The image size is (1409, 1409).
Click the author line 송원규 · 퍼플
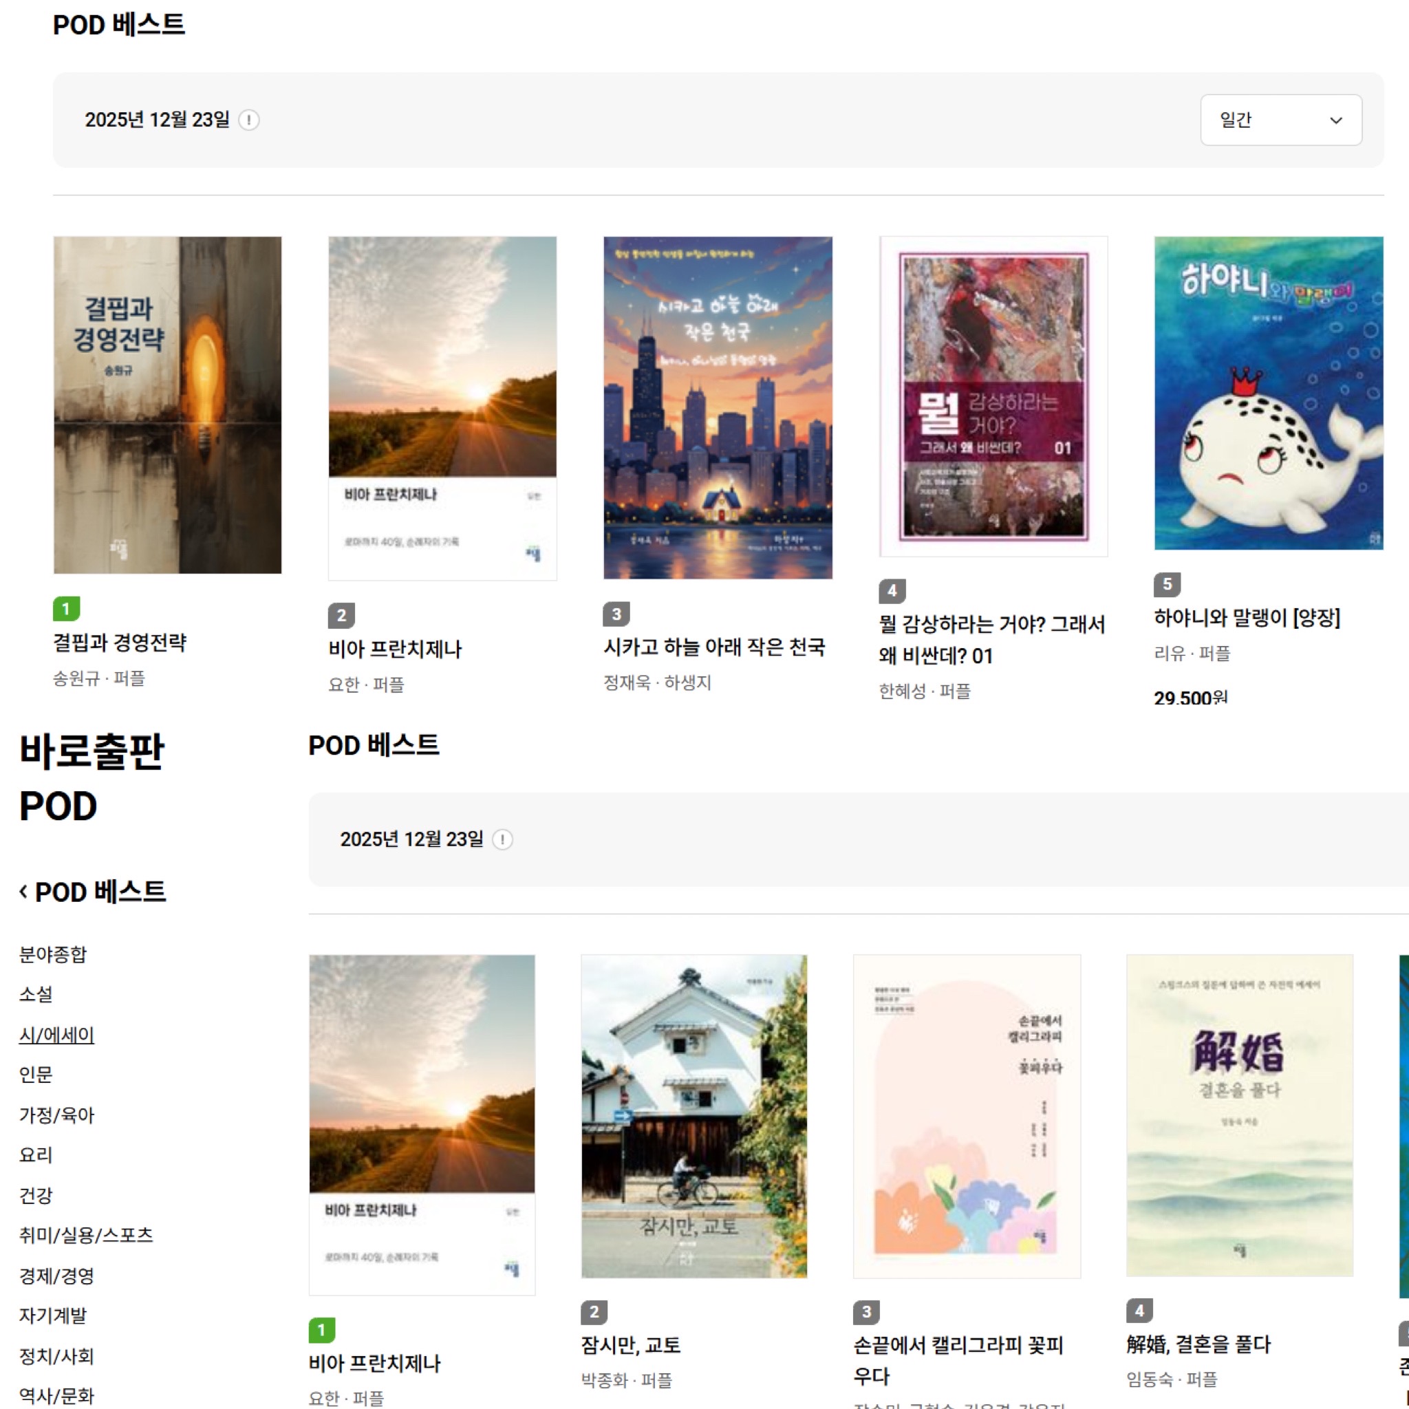(x=98, y=678)
